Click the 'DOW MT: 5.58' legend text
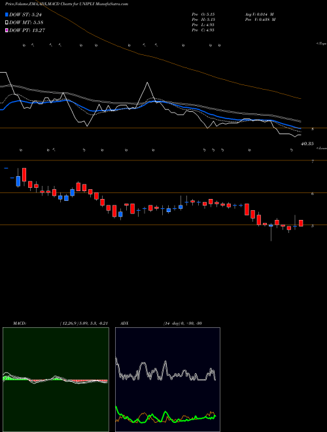Image resolution: width=327 pixels, height=432 pixels. click(x=26, y=23)
